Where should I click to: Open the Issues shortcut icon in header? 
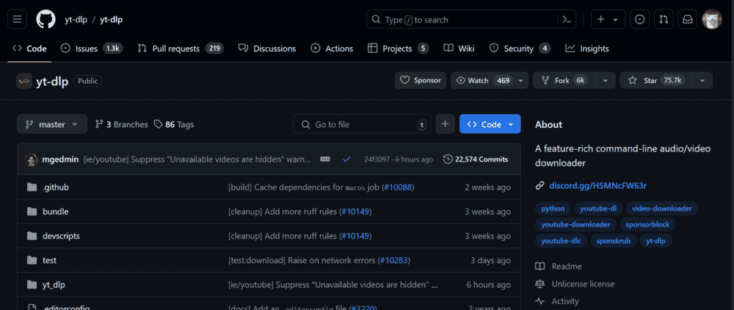tap(640, 19)
